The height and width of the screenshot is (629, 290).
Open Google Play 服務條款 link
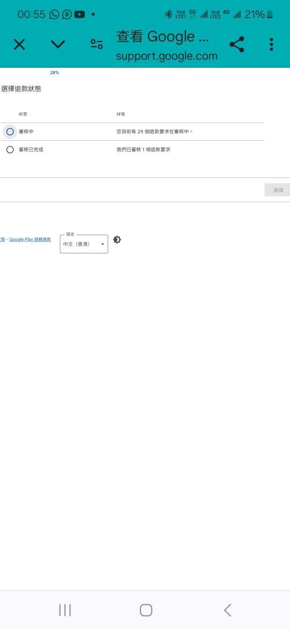click(x=30, y=239)
